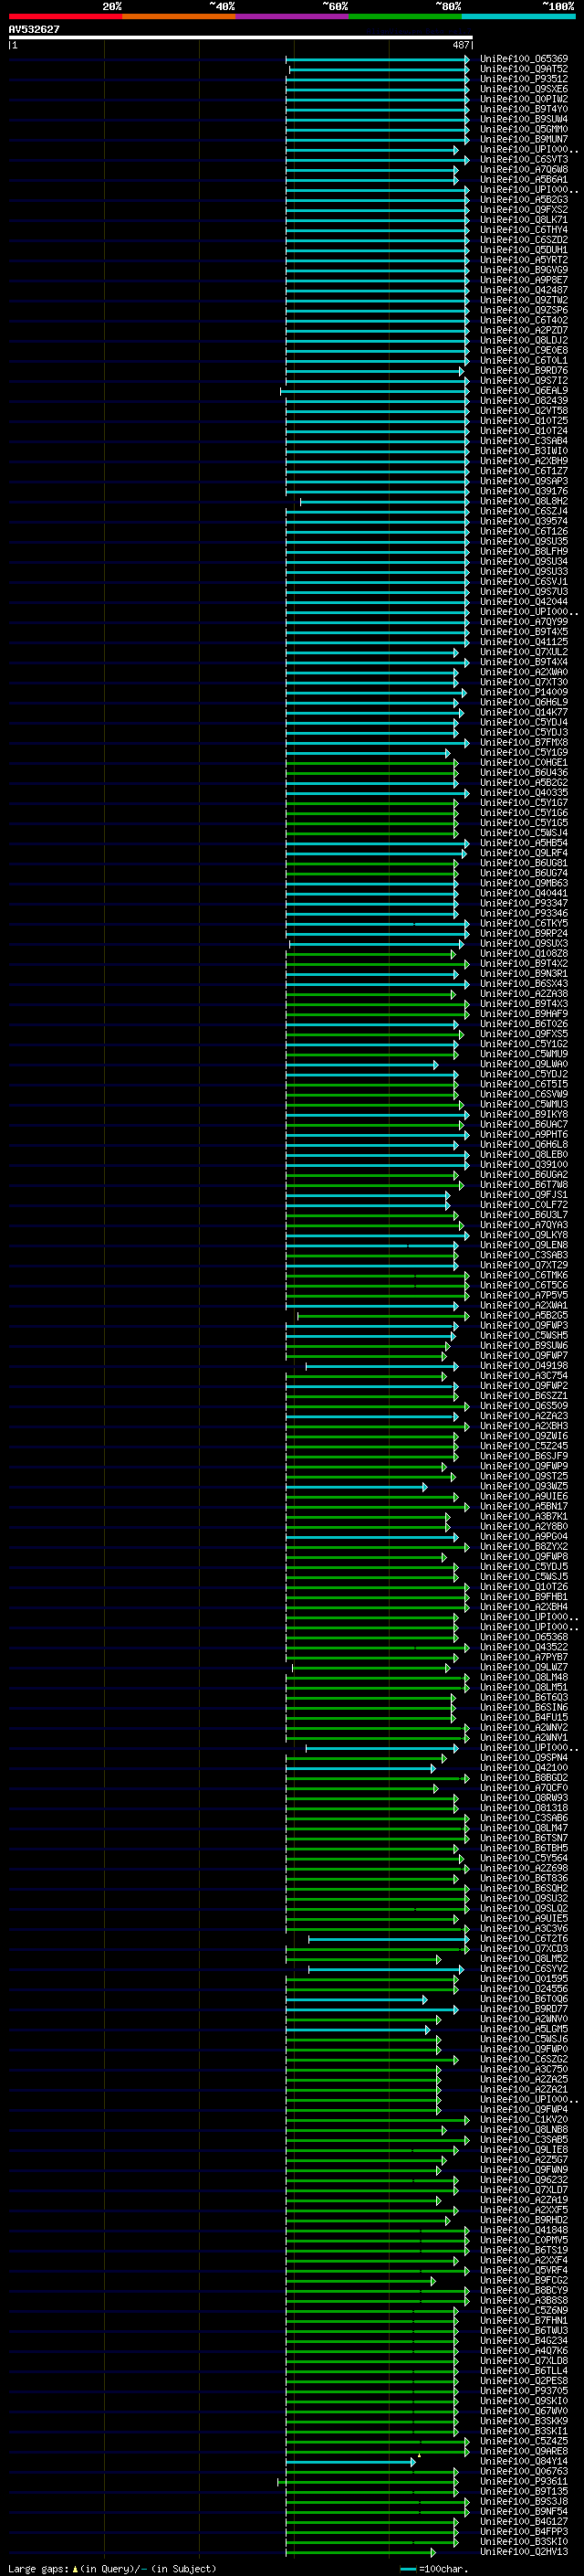
Task: Open hit UniRef100_O65369
Action: (x=524, y=59)
